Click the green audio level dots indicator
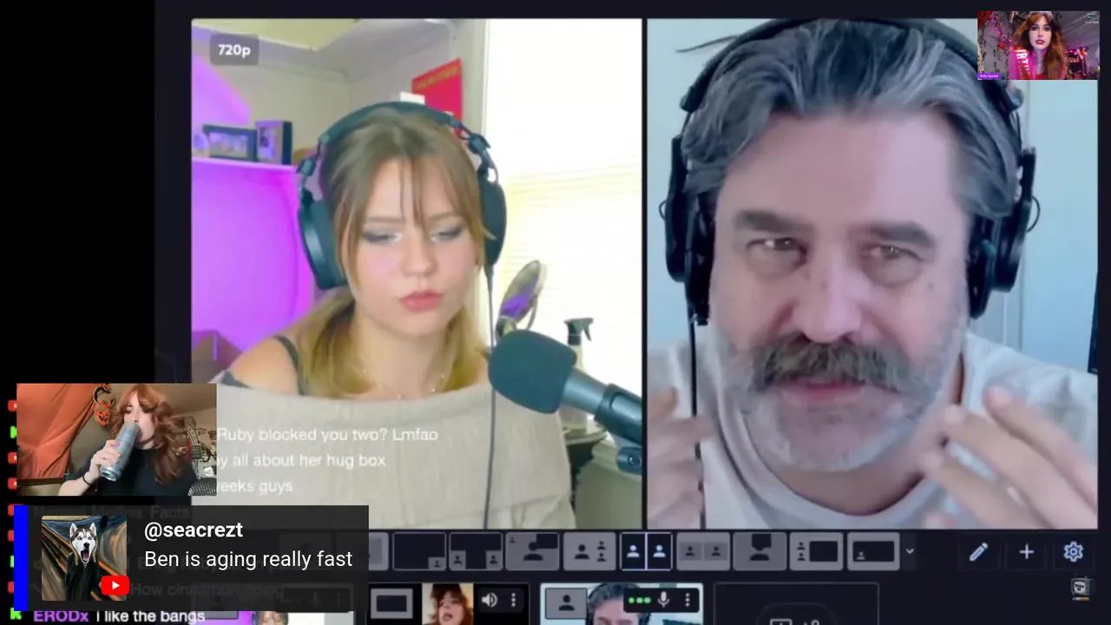The height and width of the screenshot is (625, 1111). click(x=639, y=601)
